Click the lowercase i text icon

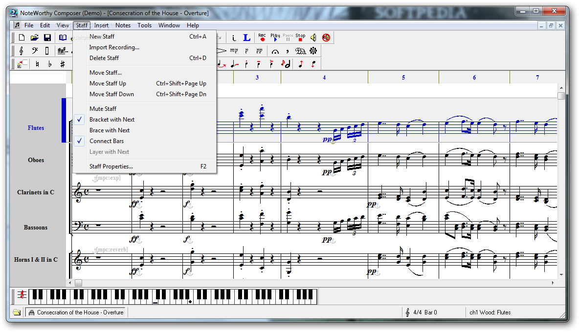[234, 38]
